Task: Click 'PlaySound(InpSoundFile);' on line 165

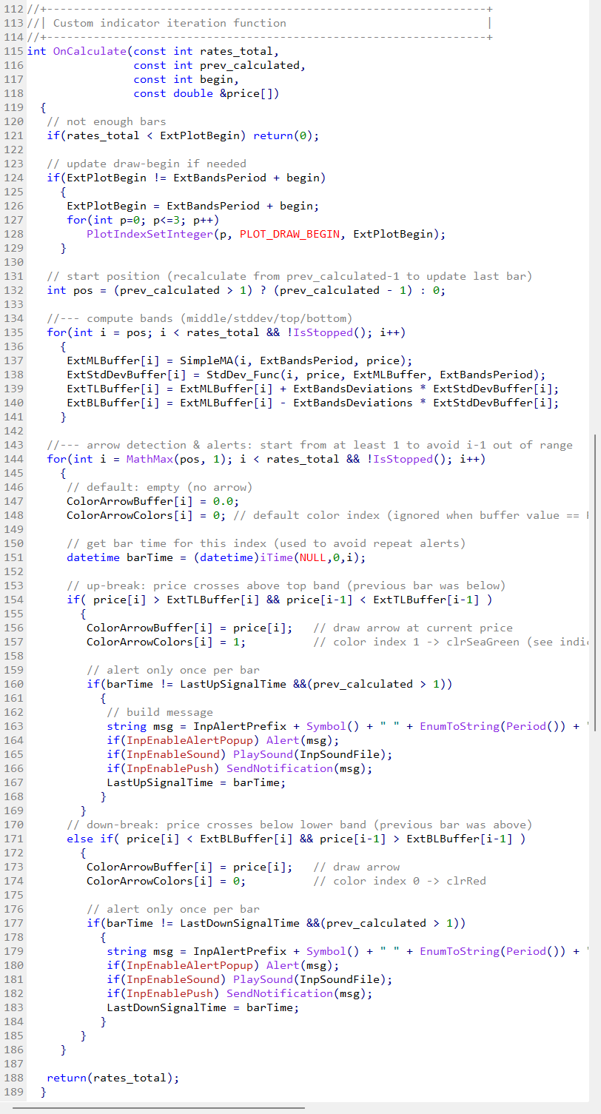Action: pos(312,754)
